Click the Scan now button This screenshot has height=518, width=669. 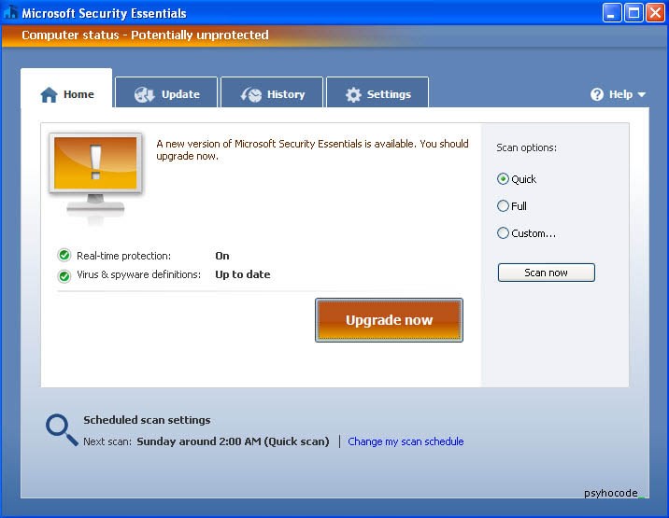point(546,273)
